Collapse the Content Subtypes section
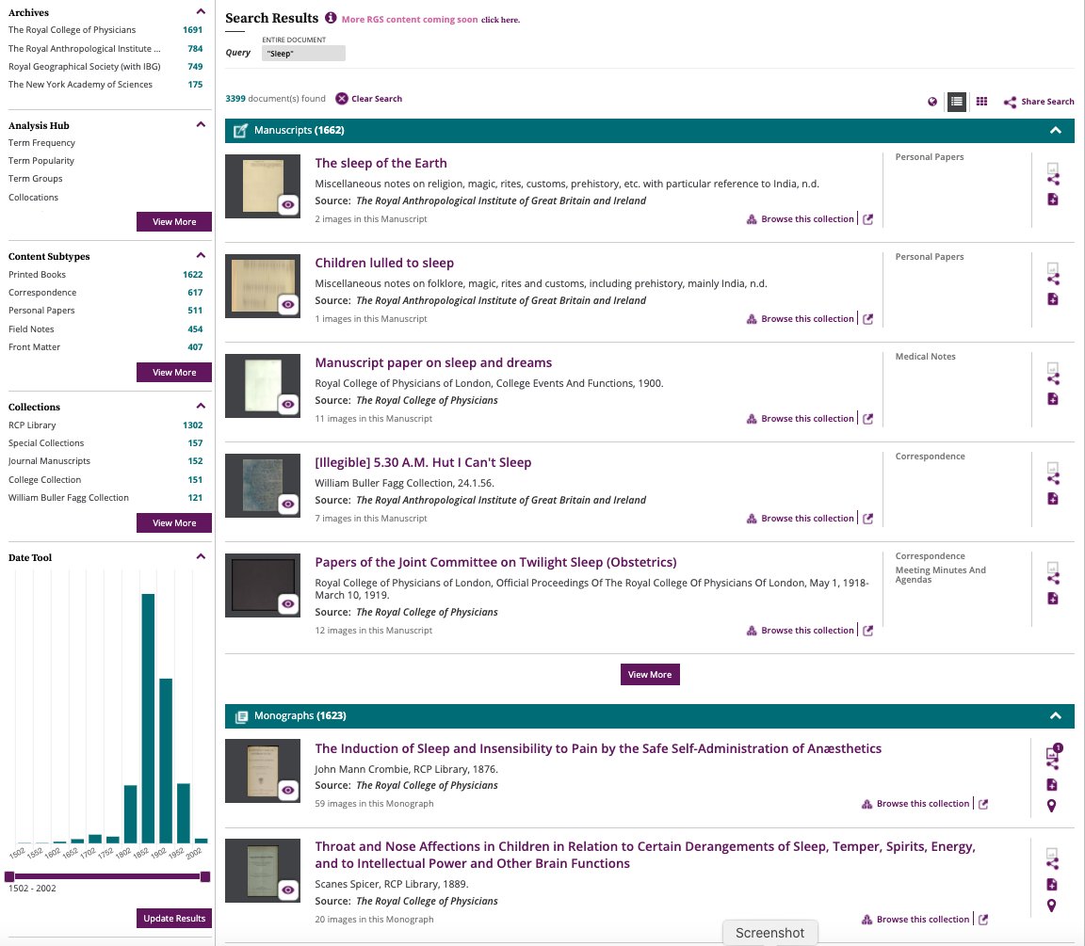 click(201, 255)
